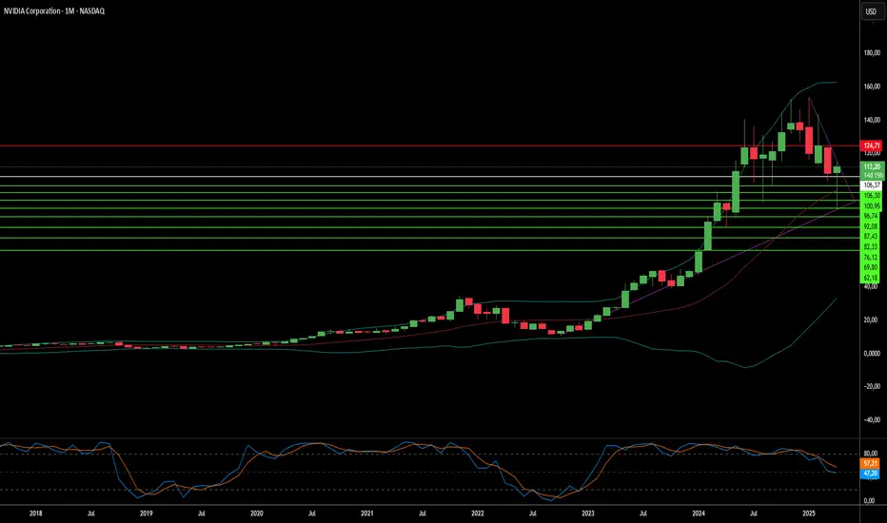Click the Jul label between 2024 and 2025
The width and height of the screenshot is (887, 523).
tap(754, 513)
